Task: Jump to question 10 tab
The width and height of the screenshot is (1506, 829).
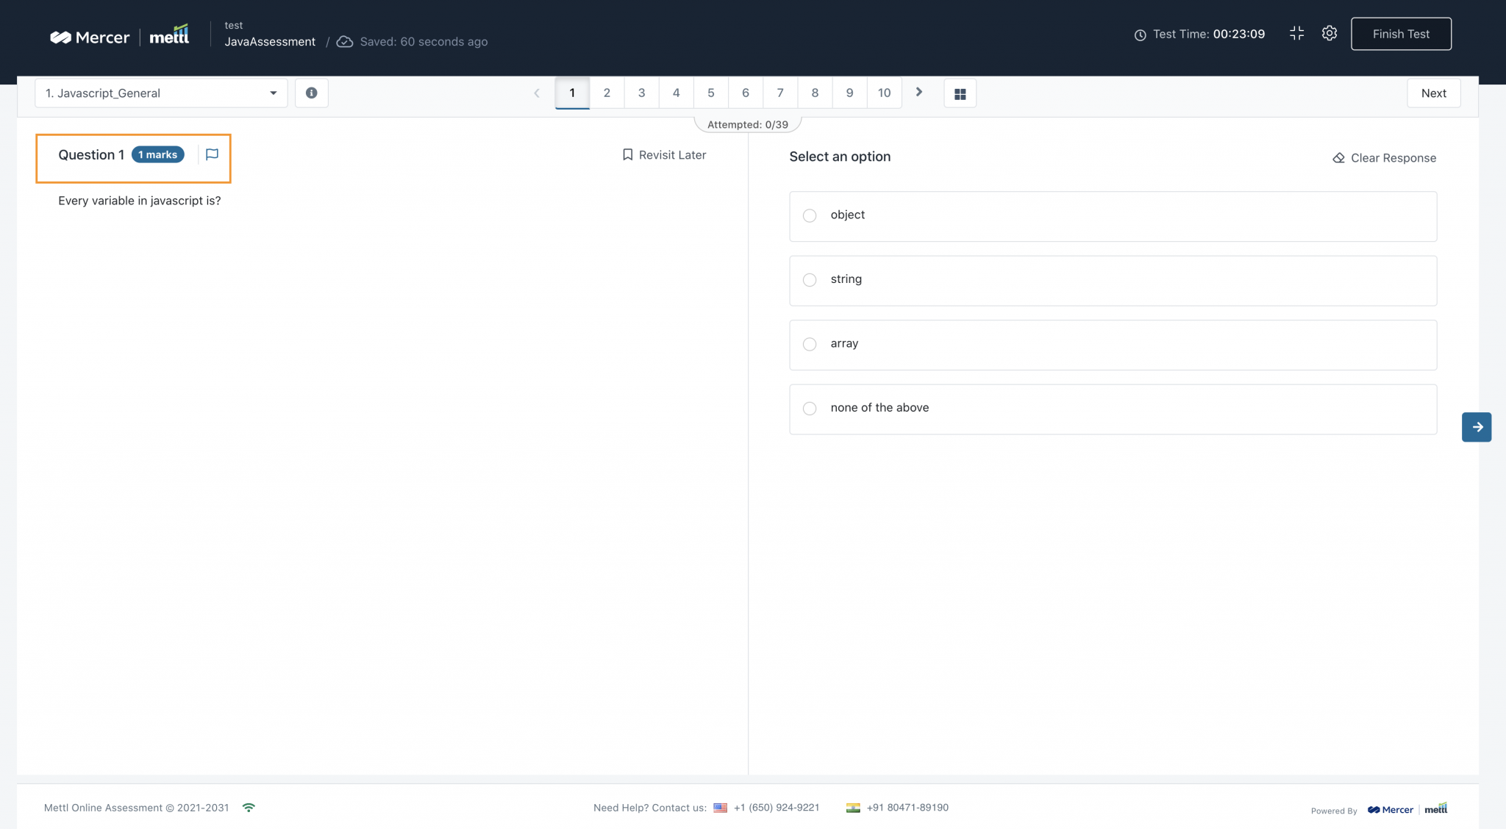Action: pyautogui.click(x=884, y=93)
